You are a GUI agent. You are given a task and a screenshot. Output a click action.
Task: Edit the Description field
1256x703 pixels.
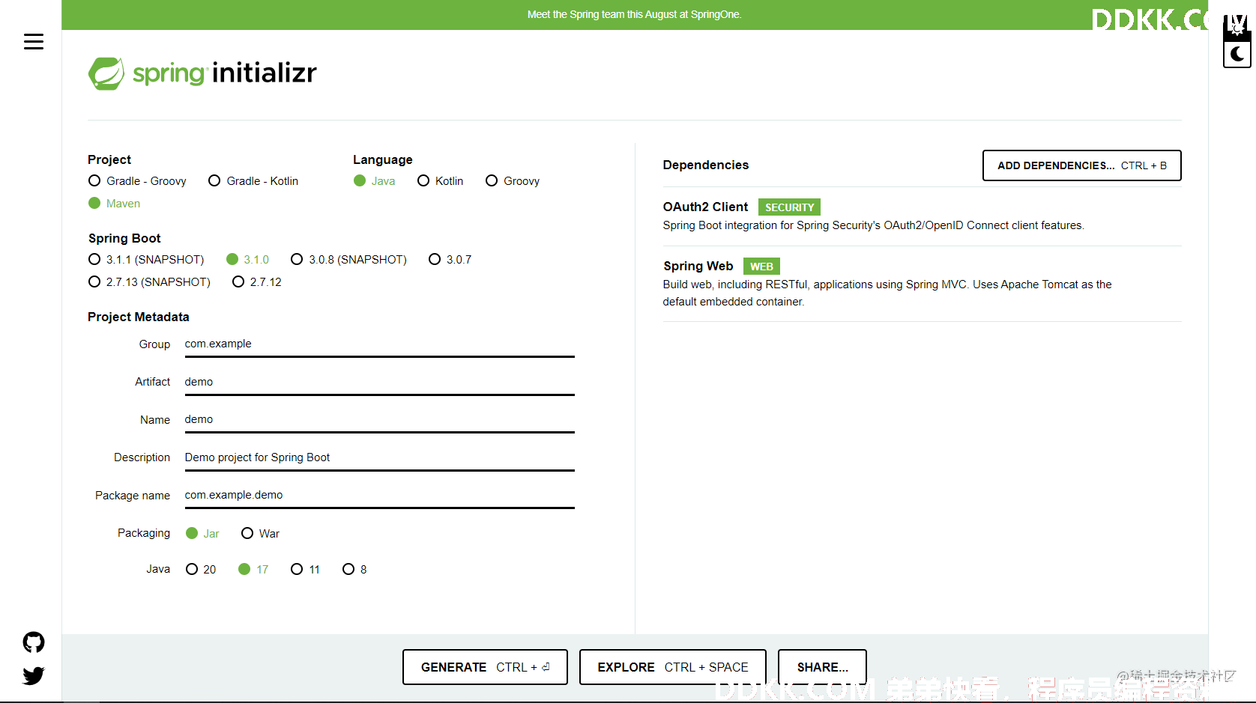[379, 457]
